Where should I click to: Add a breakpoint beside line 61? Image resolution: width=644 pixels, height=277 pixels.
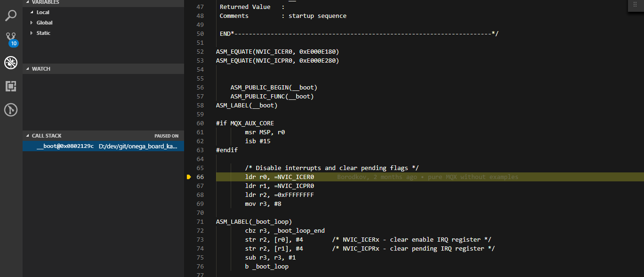click(189, 132)
